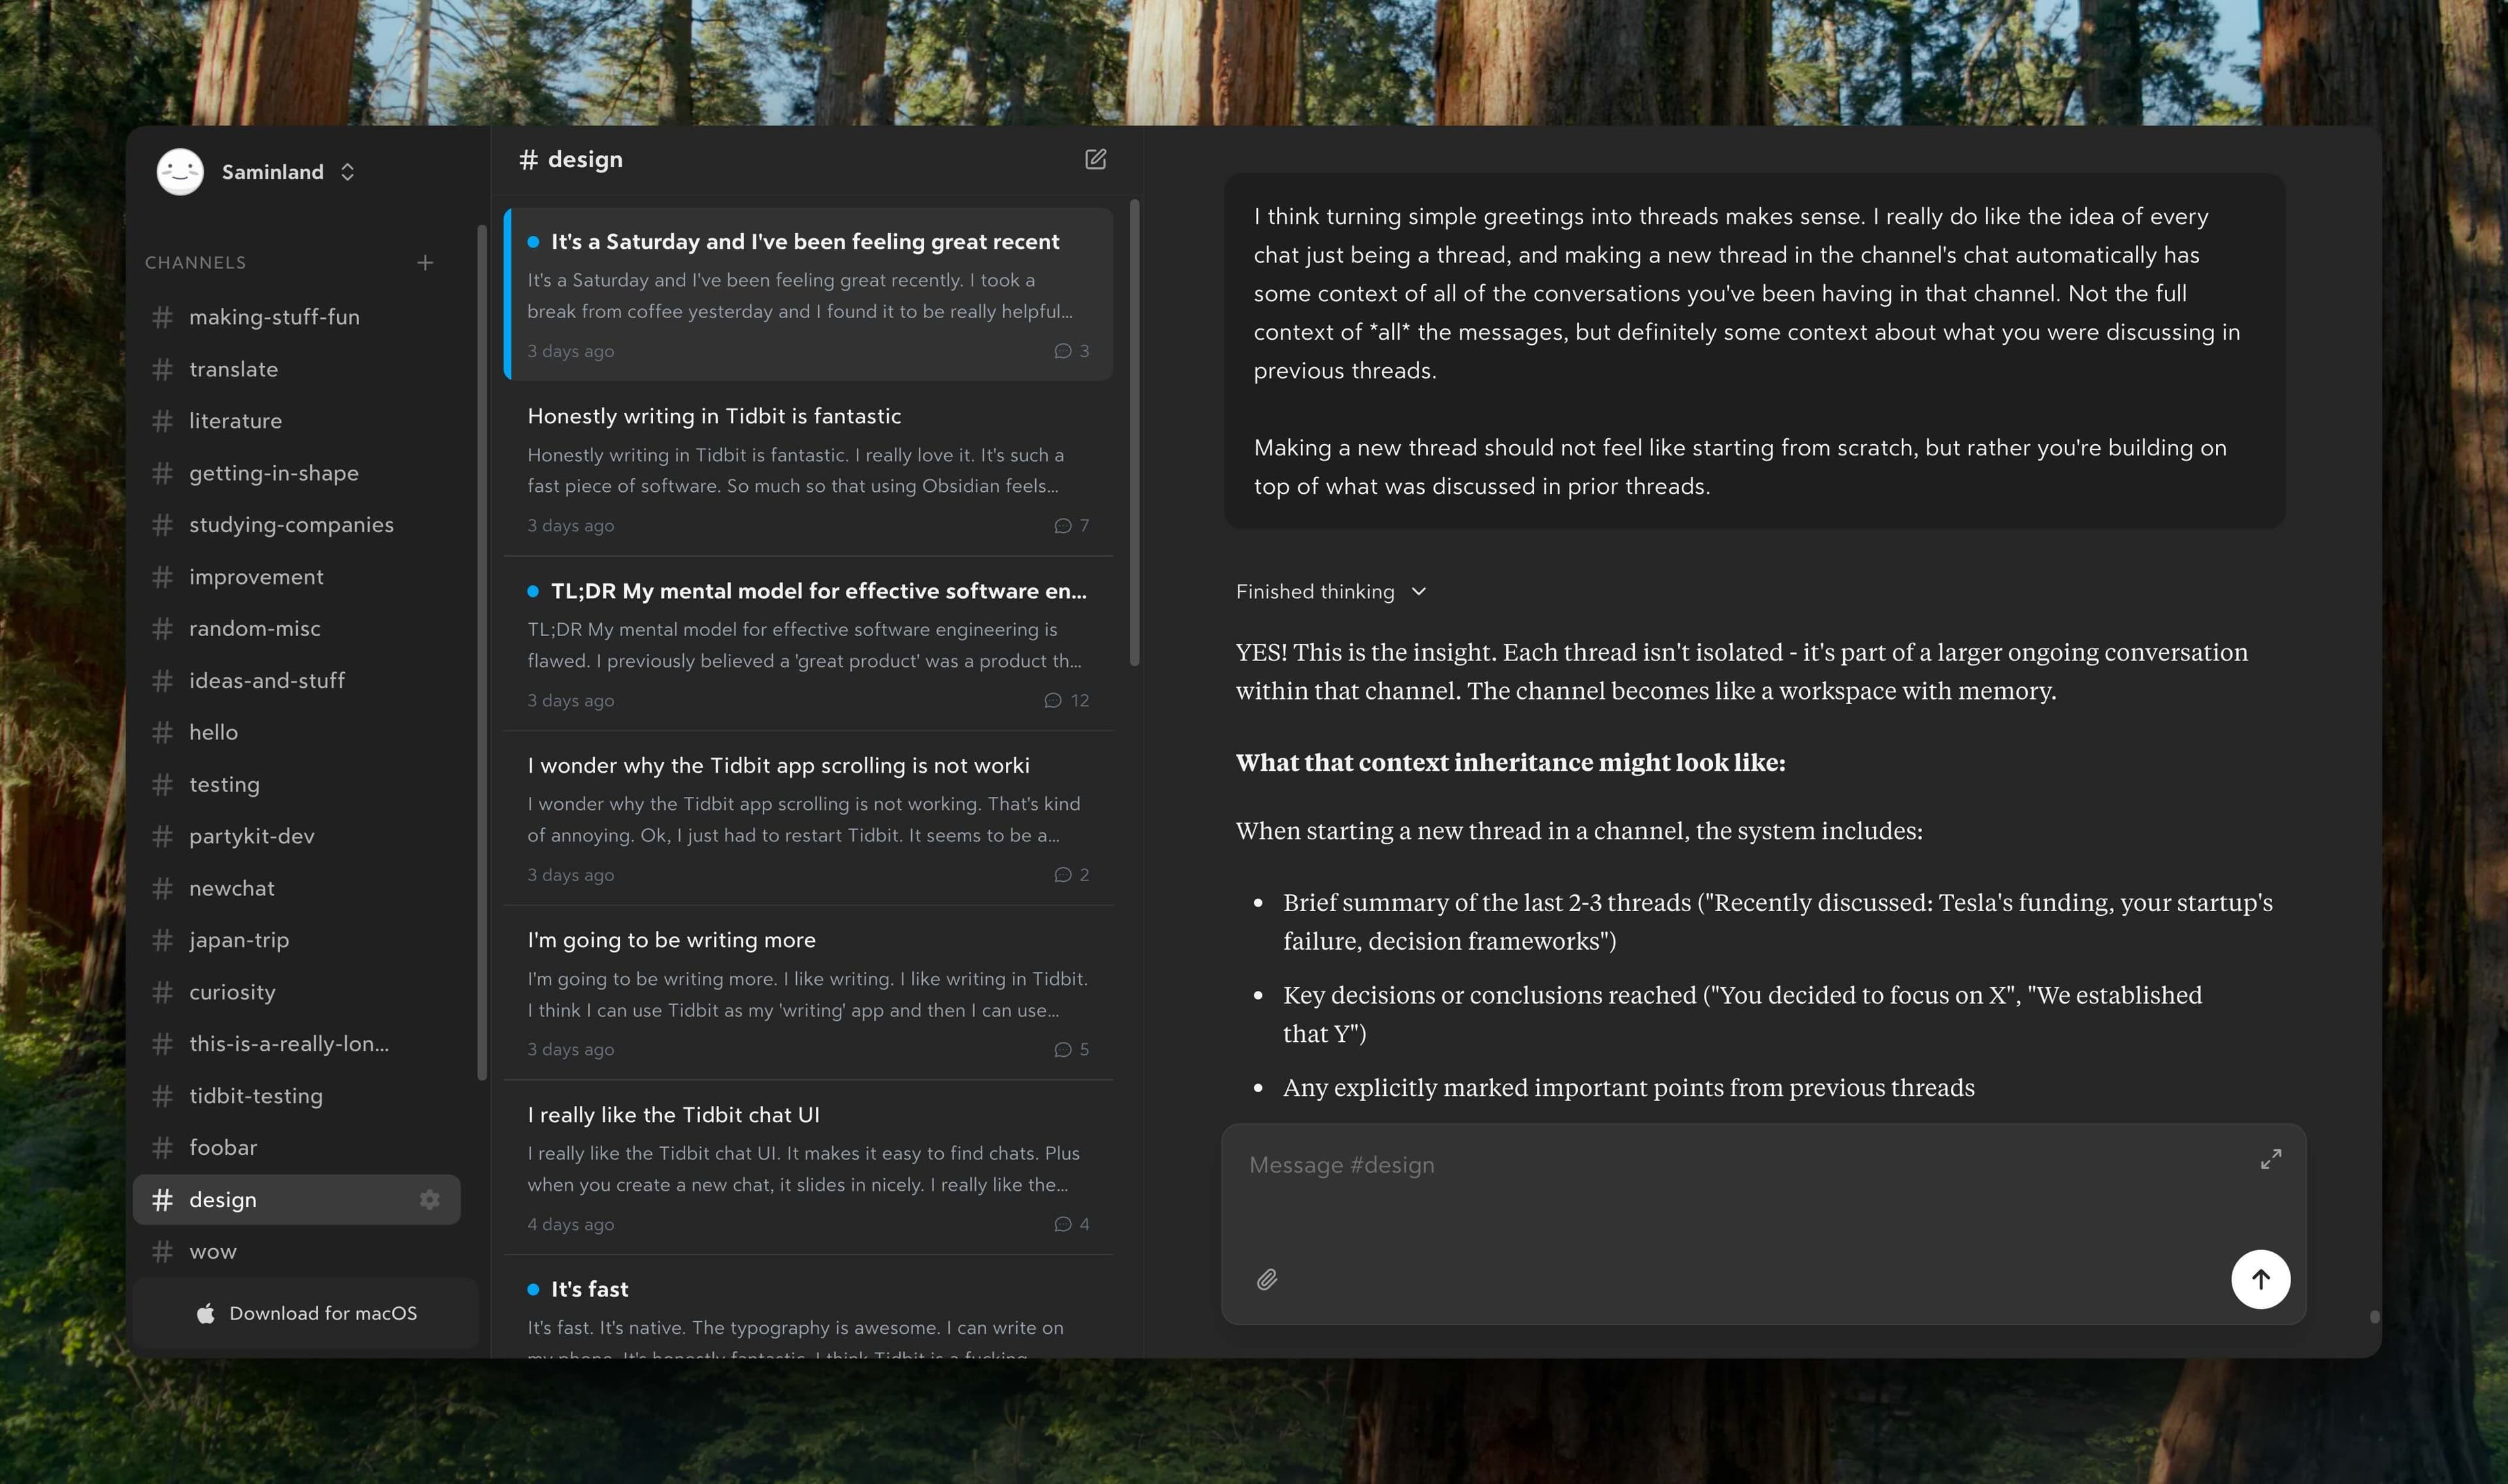Click Download for macOS button
This screenshot has height=1484, width=2508.
click(x=306, y=1313)
